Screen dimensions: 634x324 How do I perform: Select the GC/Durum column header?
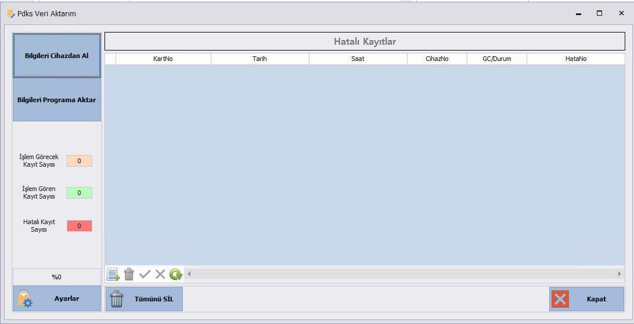(x=496, y=59)
